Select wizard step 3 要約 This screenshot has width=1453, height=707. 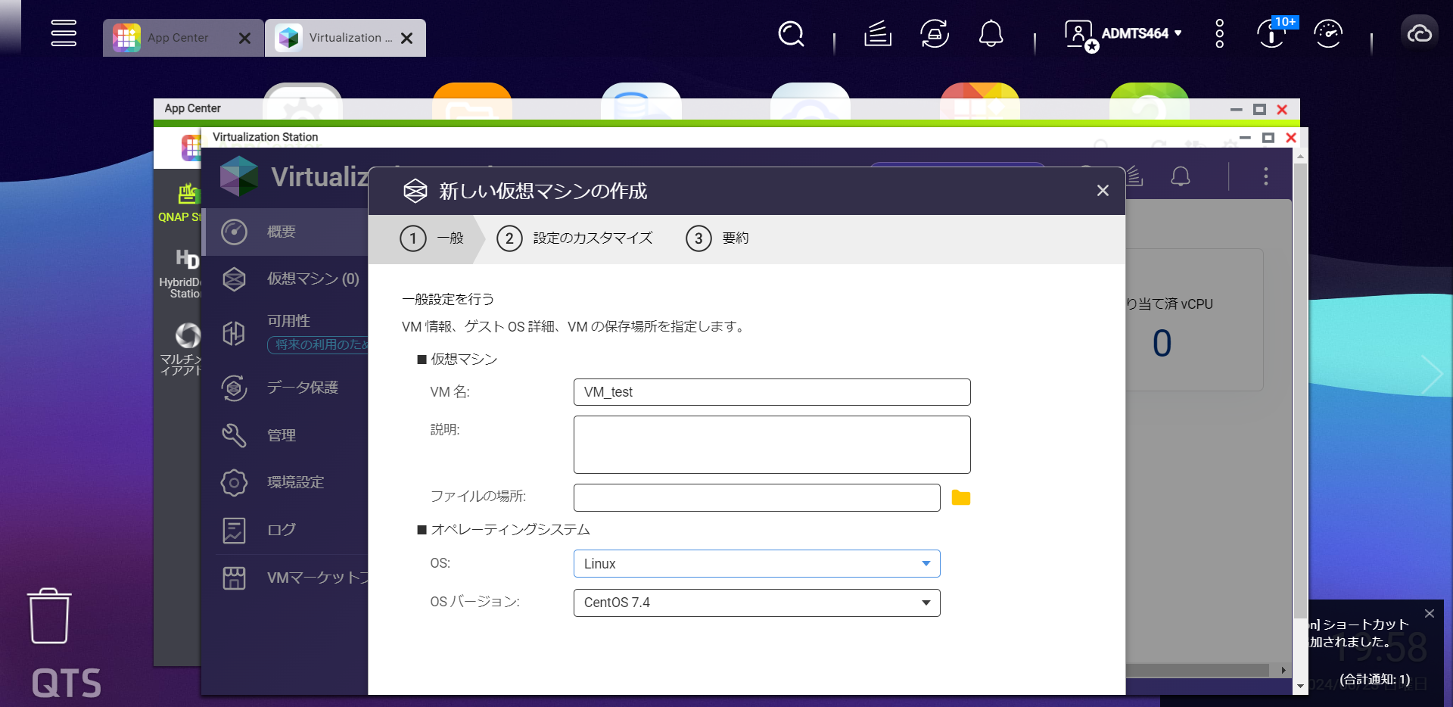pos(717,238)
